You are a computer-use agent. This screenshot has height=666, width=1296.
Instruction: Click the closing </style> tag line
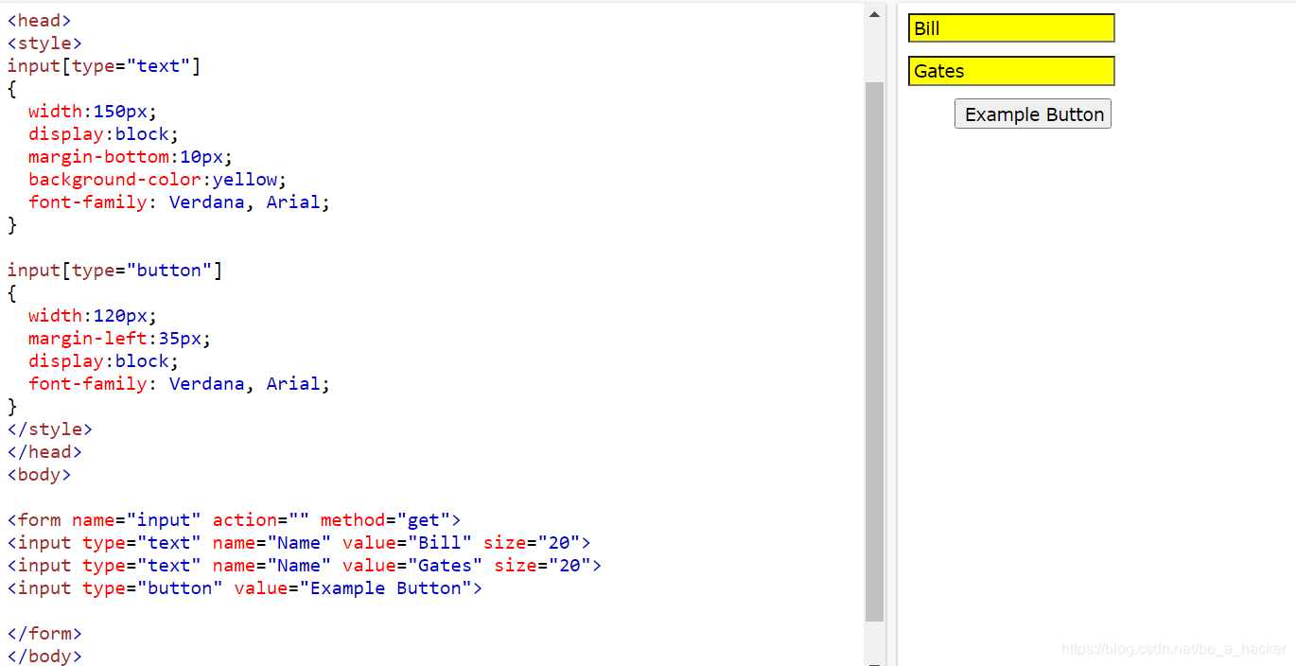(x=50, y=429)
